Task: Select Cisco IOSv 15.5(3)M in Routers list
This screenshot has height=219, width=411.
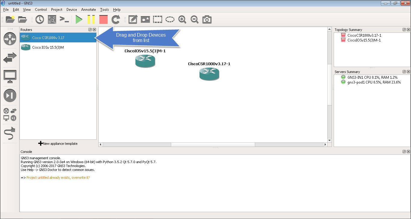Action: point(58,47)
